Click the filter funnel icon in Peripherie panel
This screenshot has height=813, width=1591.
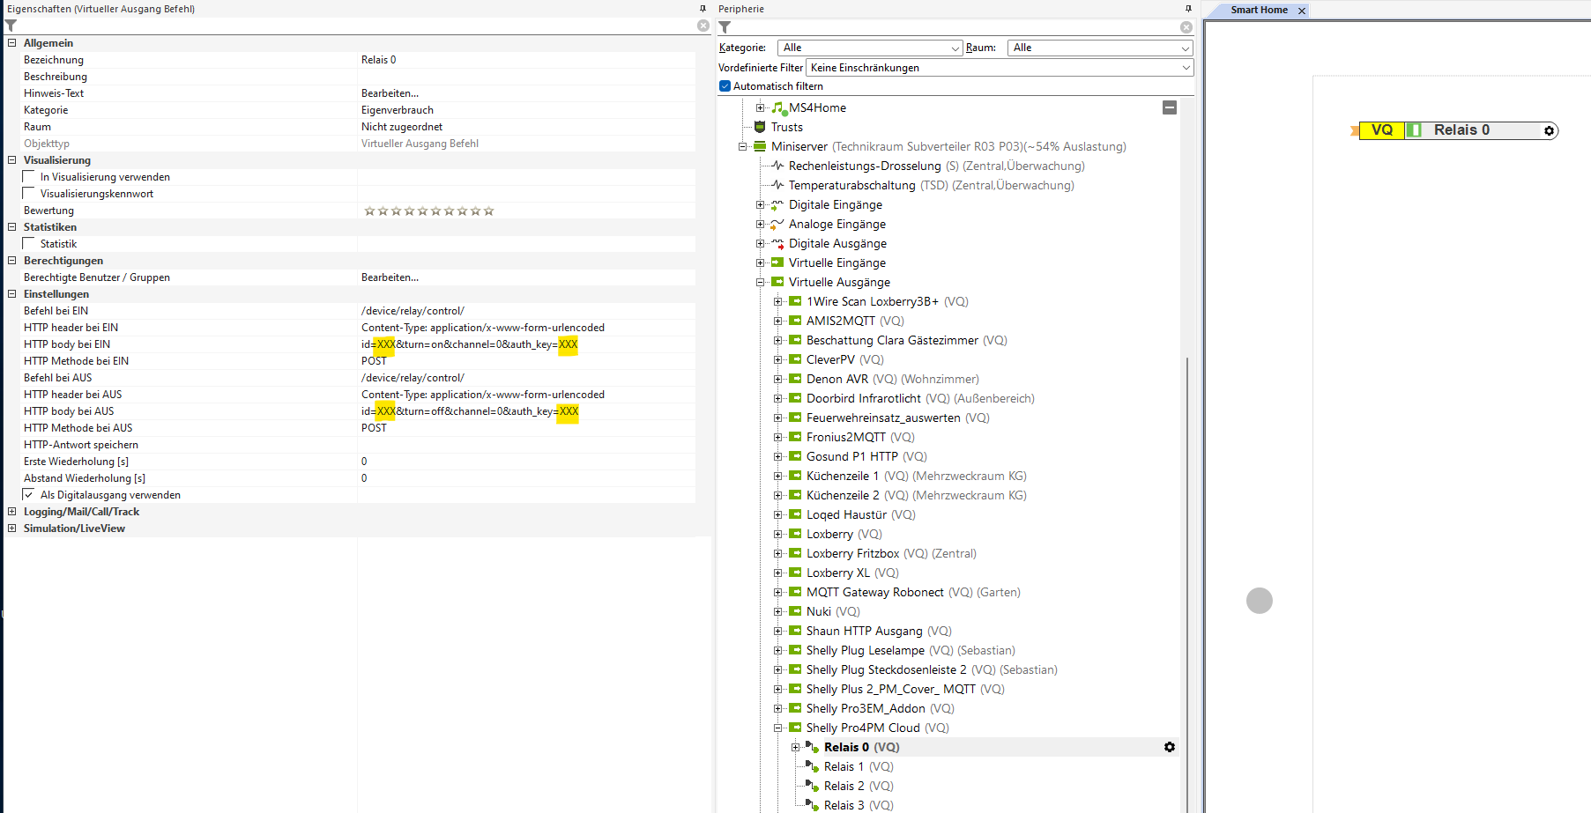pyautogui.click(x=725, y=27)
